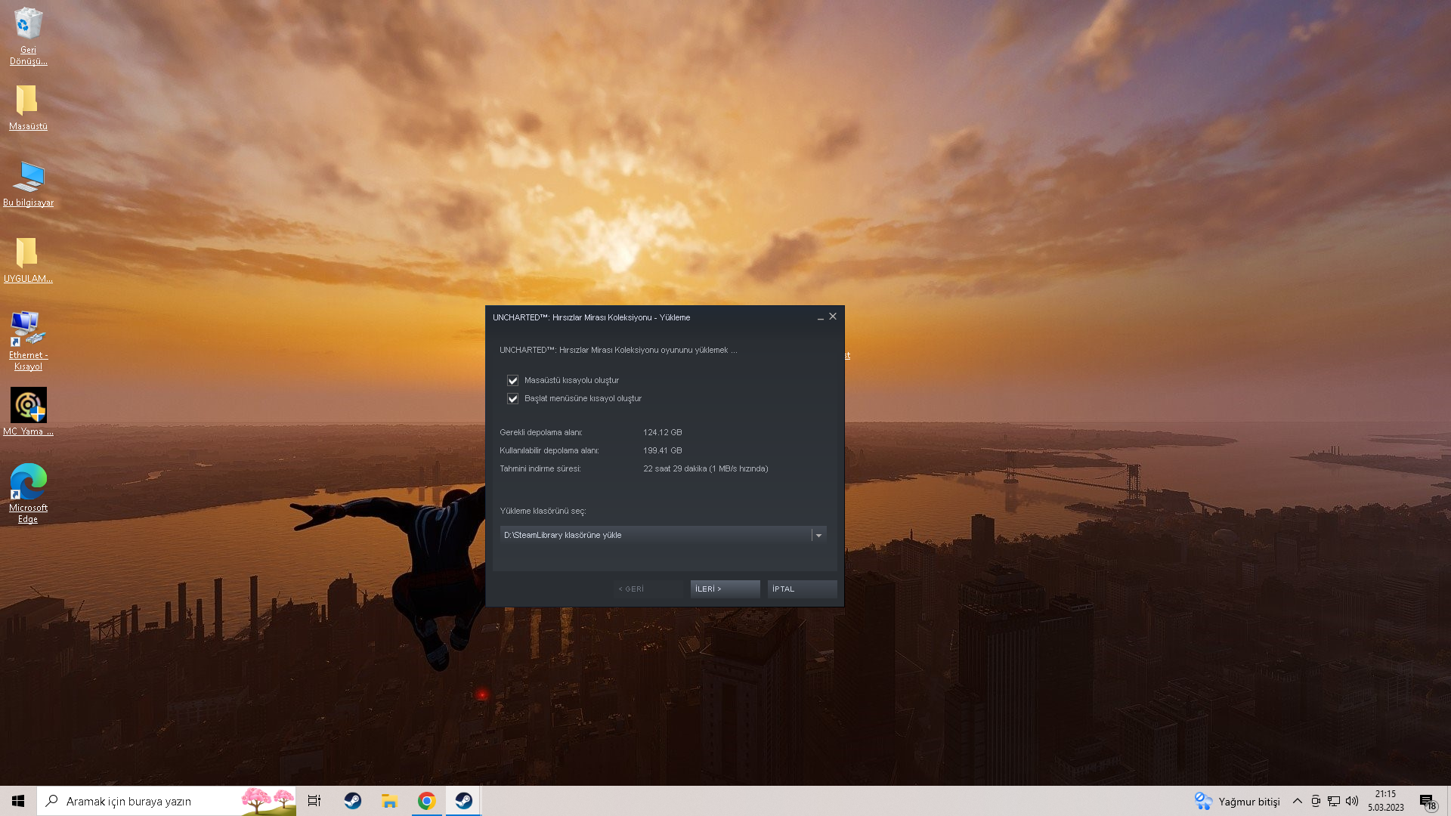This screenshot has width=1451, height=816.
Task: Expand the install folder dropdown arrow
Action: (818, 535)
